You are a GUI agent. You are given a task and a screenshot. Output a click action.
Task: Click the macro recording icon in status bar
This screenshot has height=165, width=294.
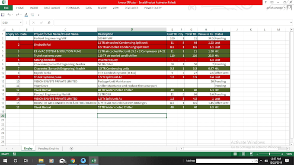coord(14,154)
